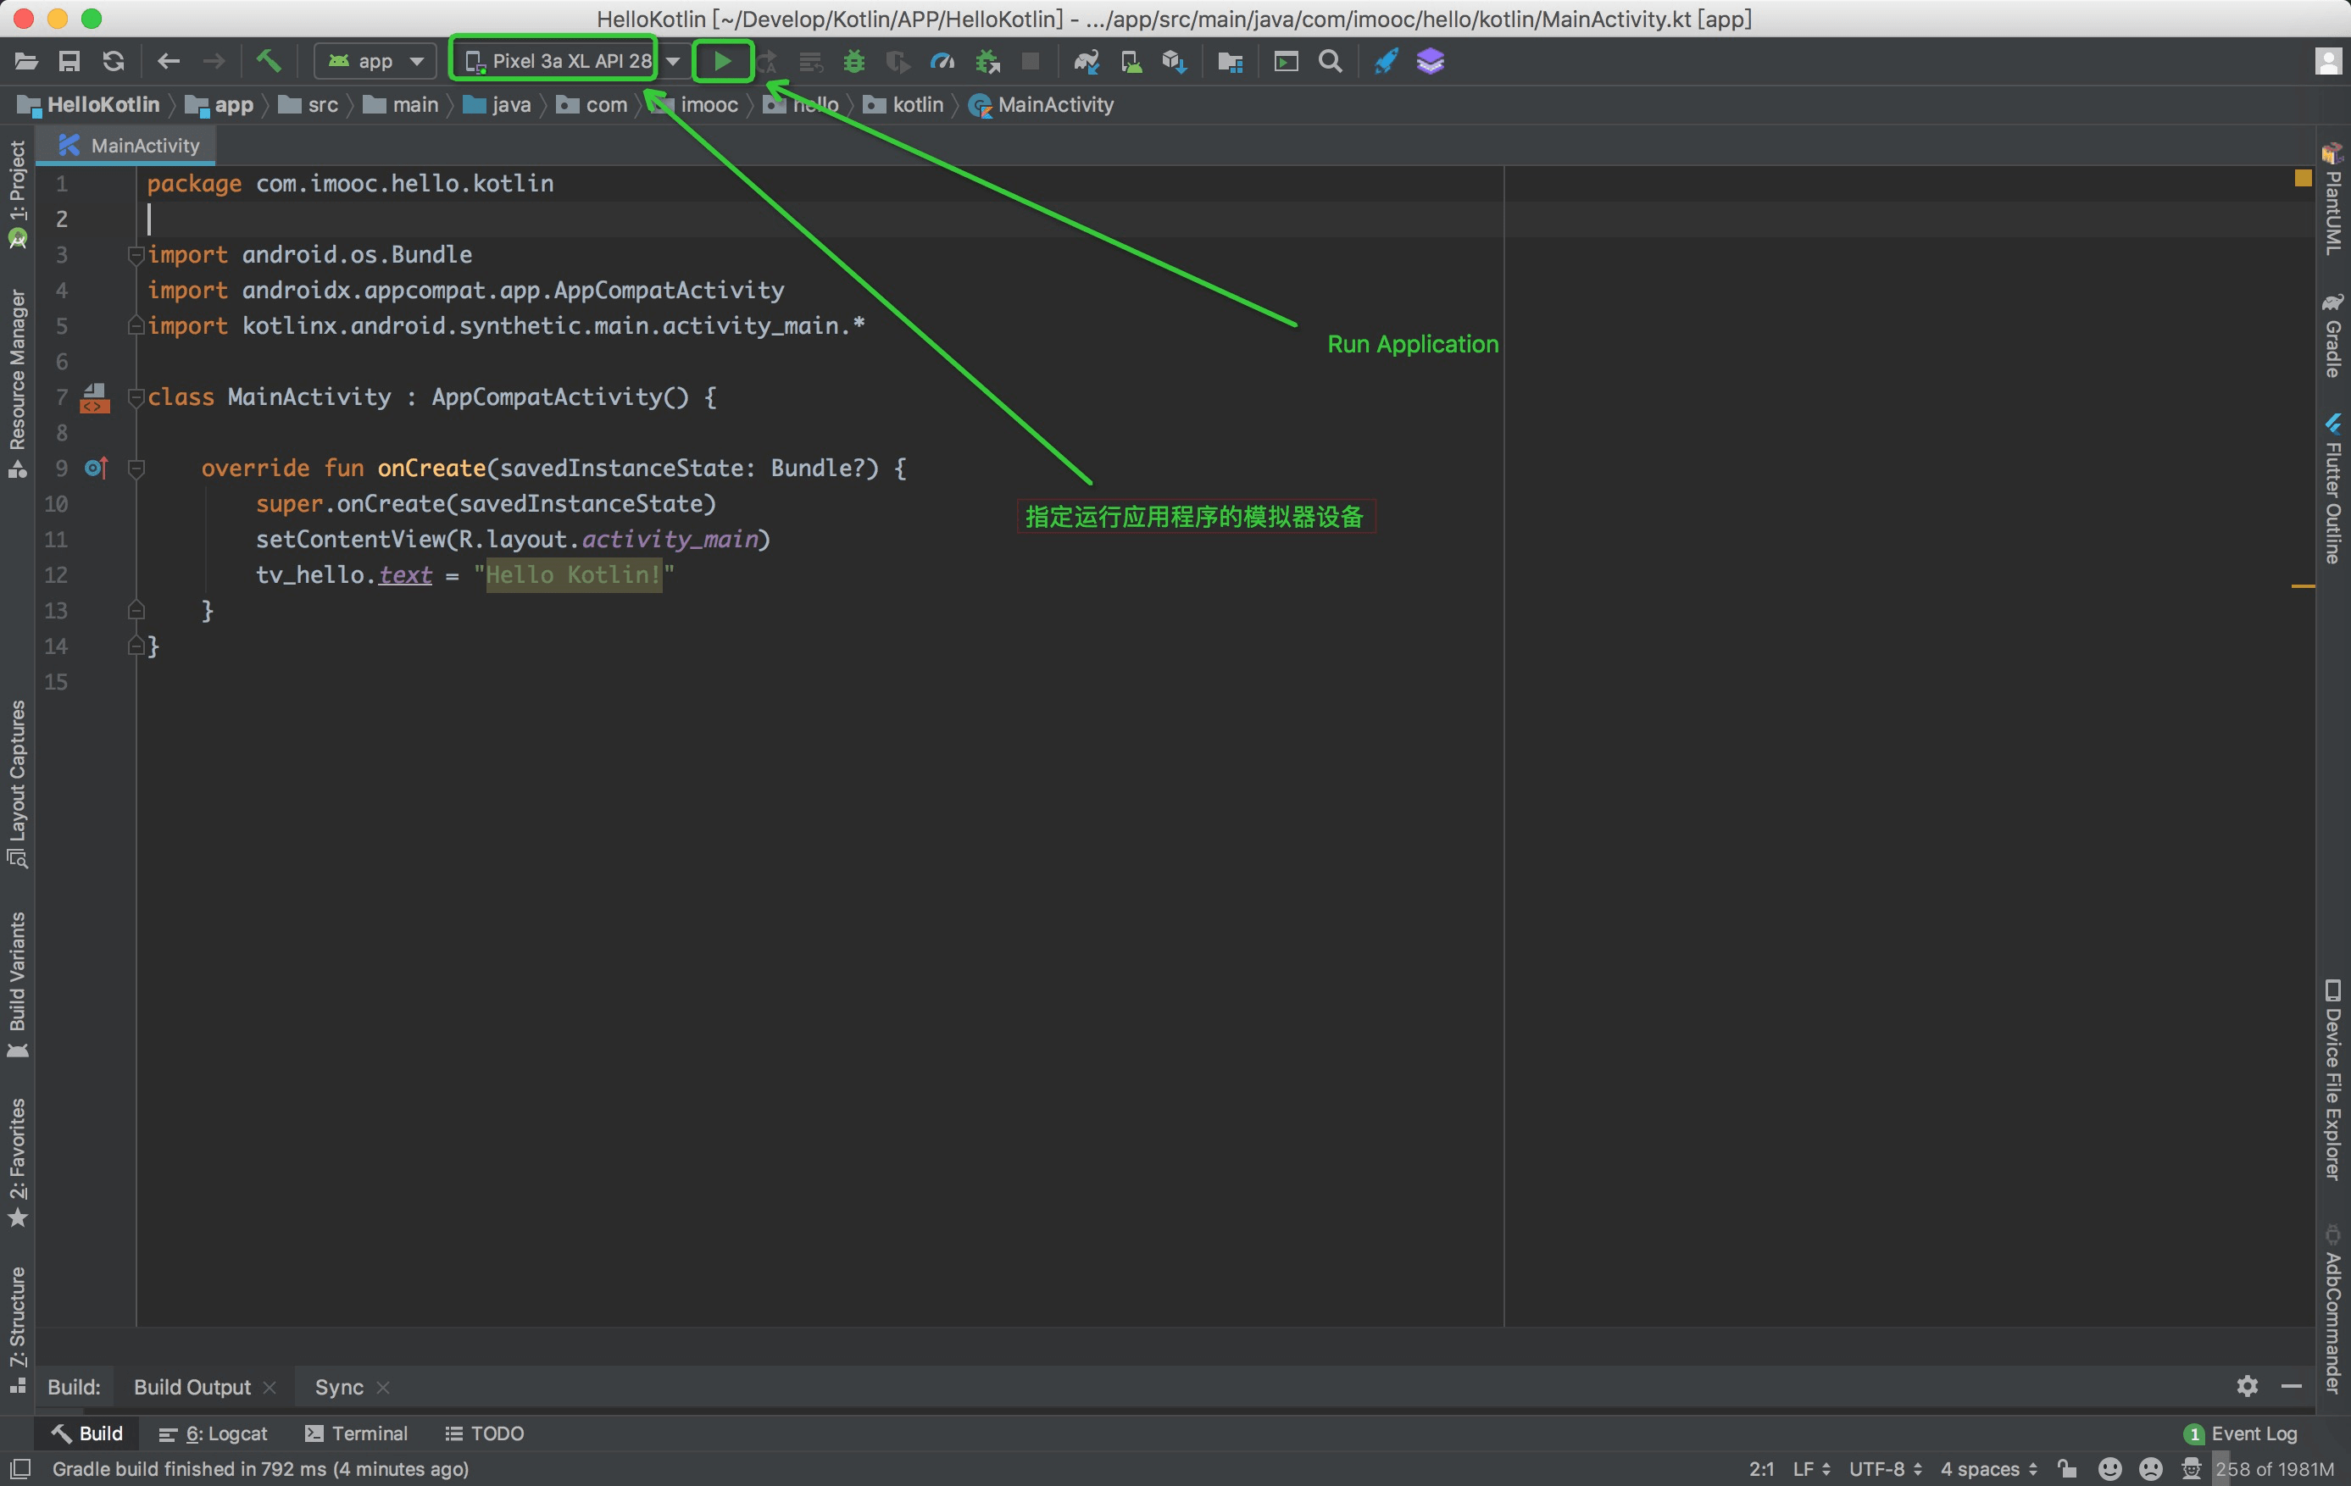The height and width of the screenshot is (1486, 2351).
Task: Navigate forward with the right arrow
Action: pos(213,62)
